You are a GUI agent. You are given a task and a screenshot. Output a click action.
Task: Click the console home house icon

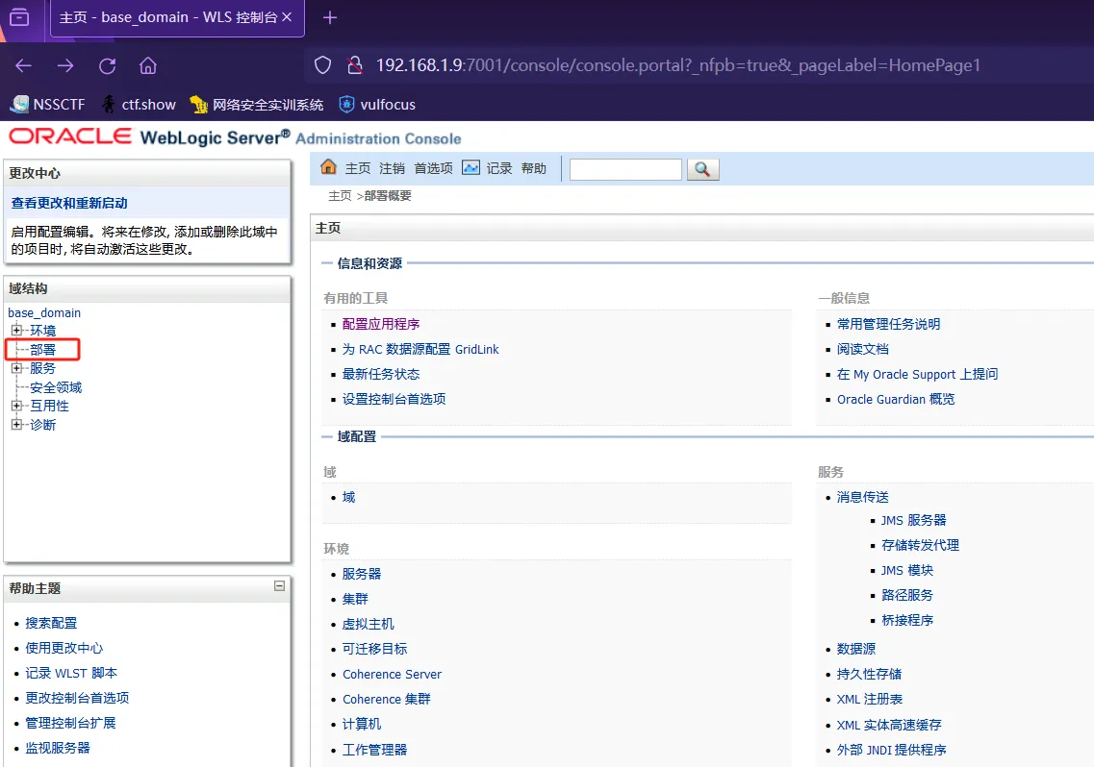pyautogui.click(x=328, y=167)
